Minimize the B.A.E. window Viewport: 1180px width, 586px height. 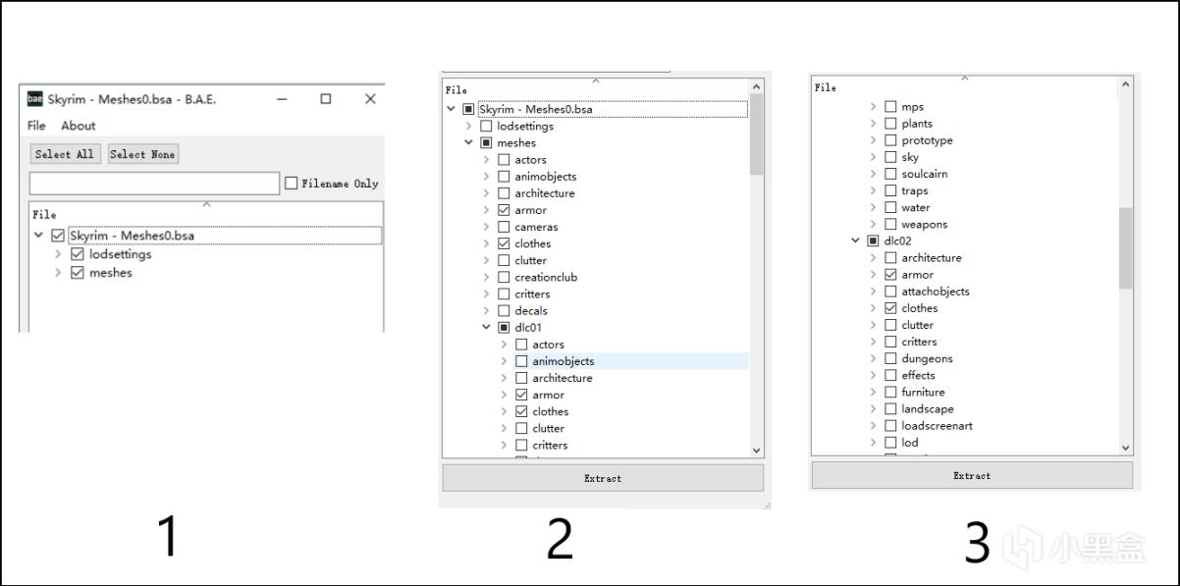[281, 99]
